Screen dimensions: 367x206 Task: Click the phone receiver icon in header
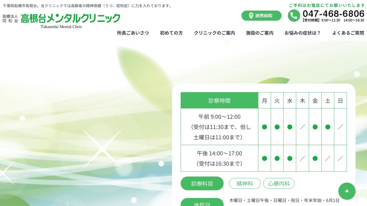click(x=294, y=16)
